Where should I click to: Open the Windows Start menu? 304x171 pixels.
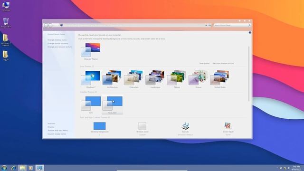(x=4, y=168)
